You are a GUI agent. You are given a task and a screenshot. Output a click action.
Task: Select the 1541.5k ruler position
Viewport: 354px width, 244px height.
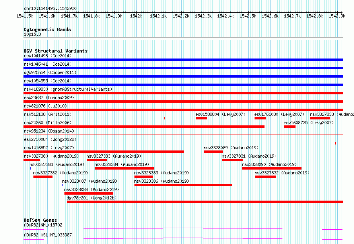coord(25,16)
